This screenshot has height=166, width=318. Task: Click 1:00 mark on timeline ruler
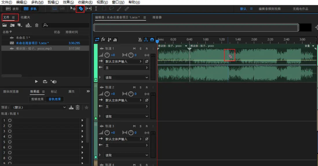[205, 39]
